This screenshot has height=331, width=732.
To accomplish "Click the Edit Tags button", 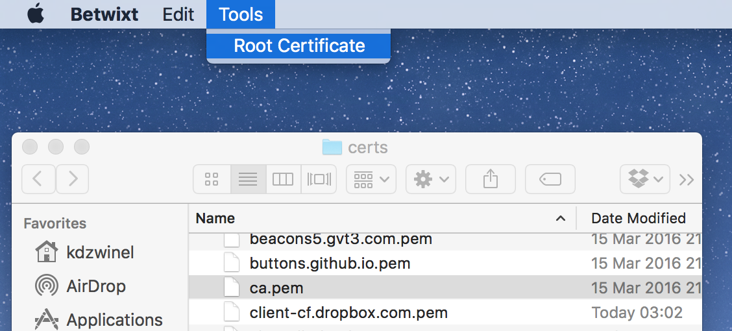I will coord(550,179).
